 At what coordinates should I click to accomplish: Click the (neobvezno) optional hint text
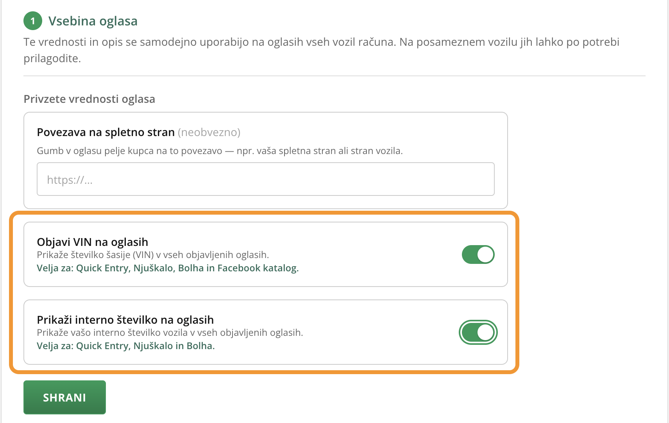(x=209, y=132)
